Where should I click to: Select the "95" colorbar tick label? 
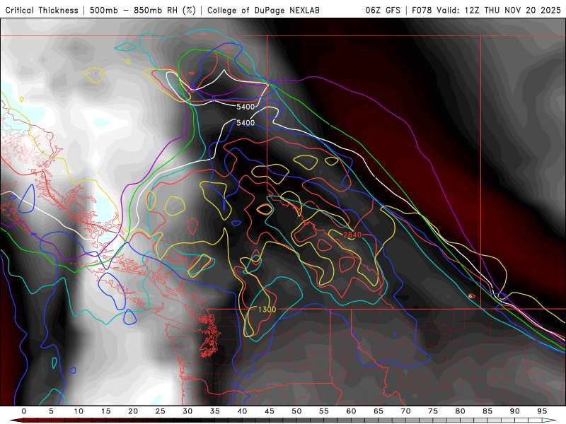pos(542,411)
